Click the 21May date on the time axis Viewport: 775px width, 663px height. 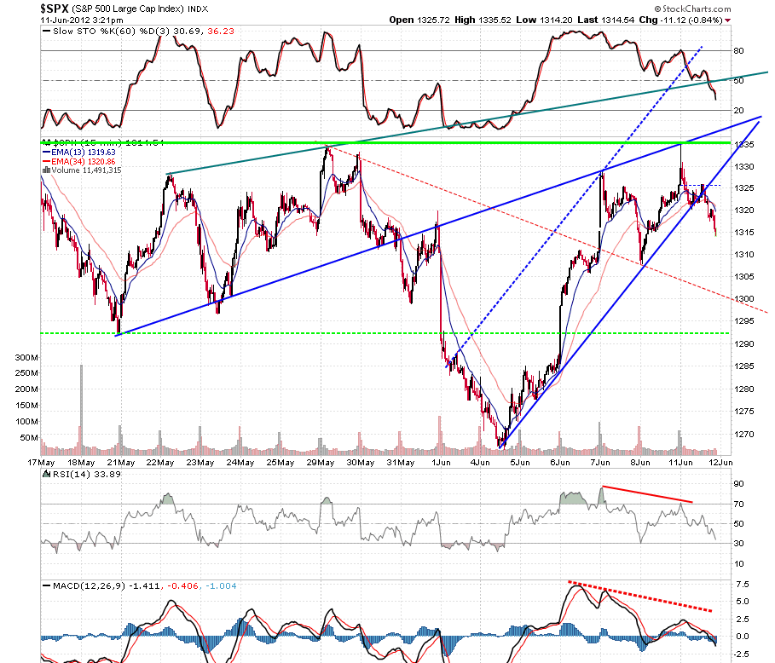121,463
